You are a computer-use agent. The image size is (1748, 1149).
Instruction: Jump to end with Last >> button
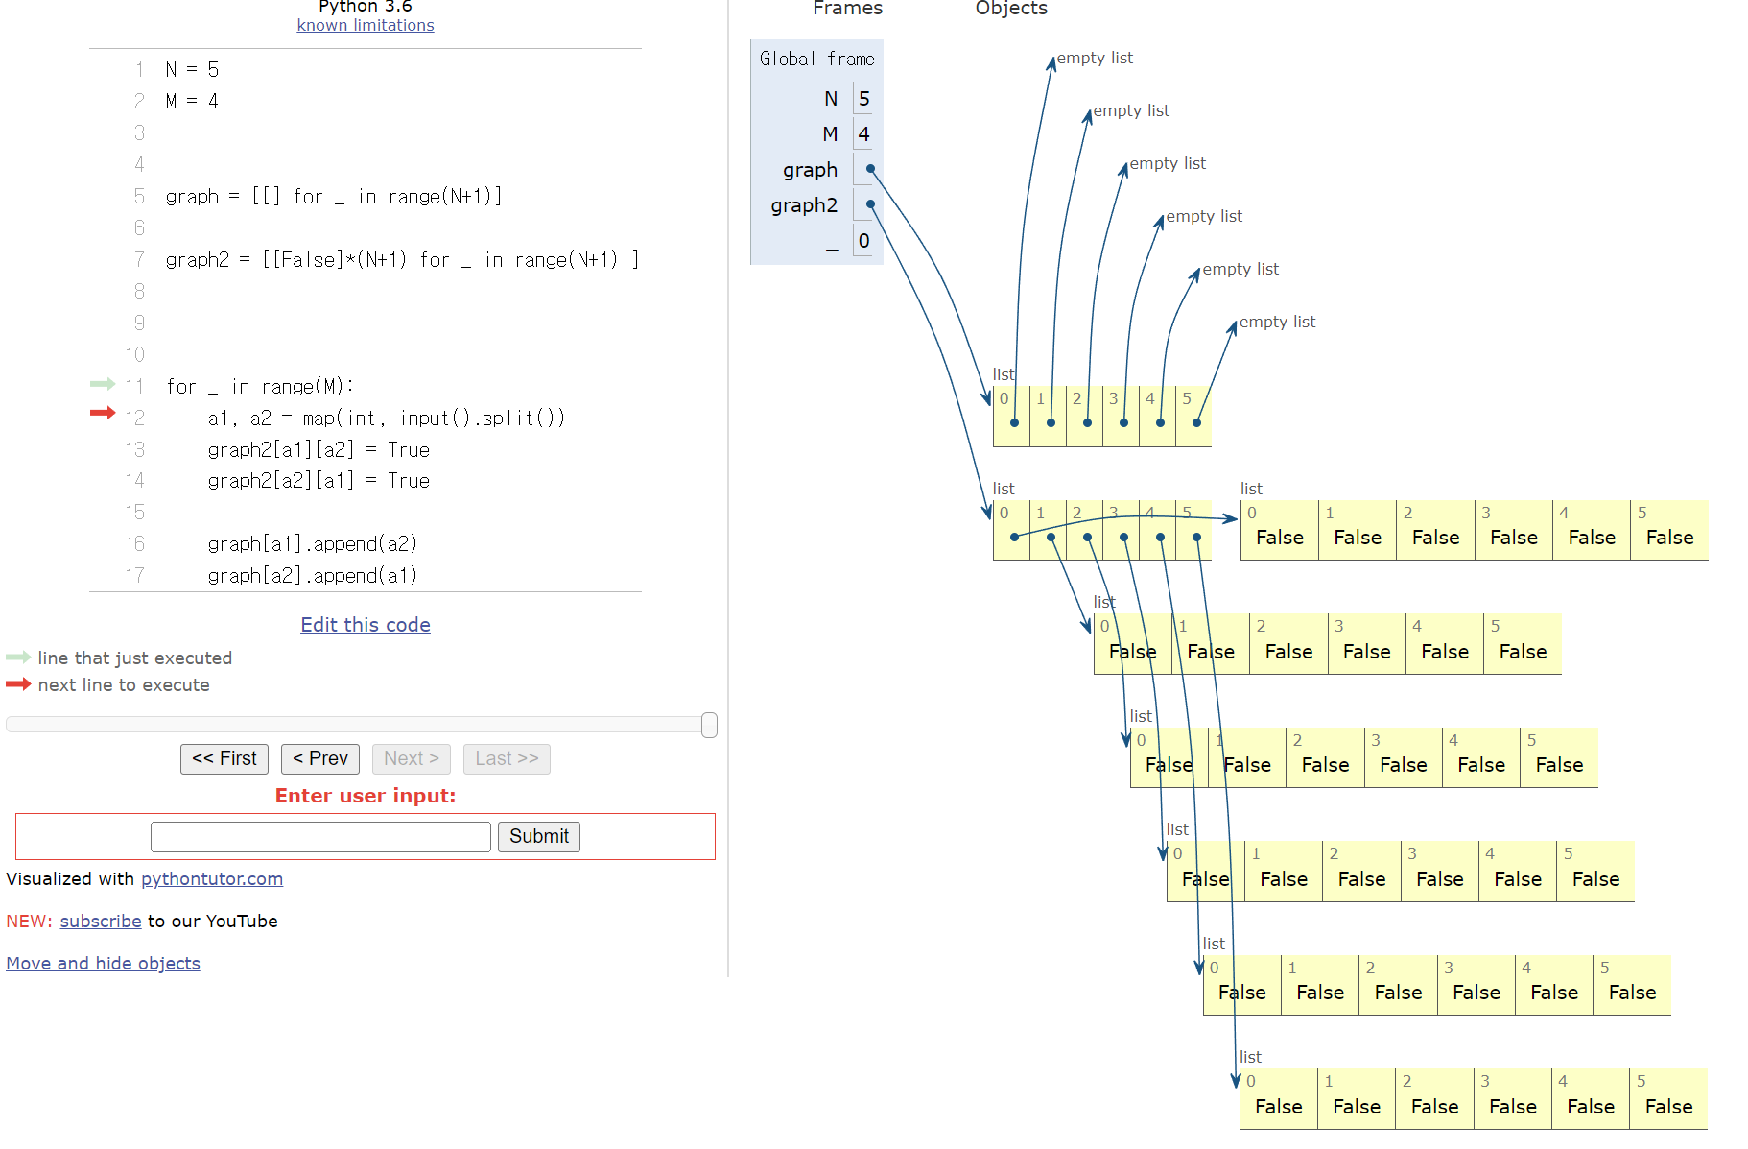507,758
